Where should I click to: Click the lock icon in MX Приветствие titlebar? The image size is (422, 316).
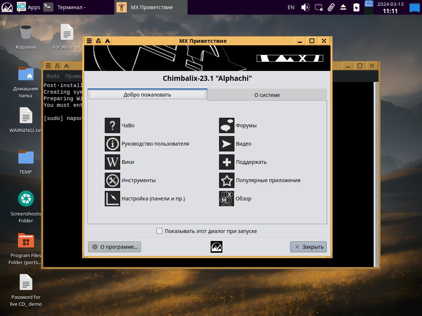[98, 41]
